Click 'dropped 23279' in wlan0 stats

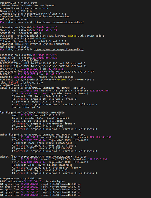(x=40, y=167)
